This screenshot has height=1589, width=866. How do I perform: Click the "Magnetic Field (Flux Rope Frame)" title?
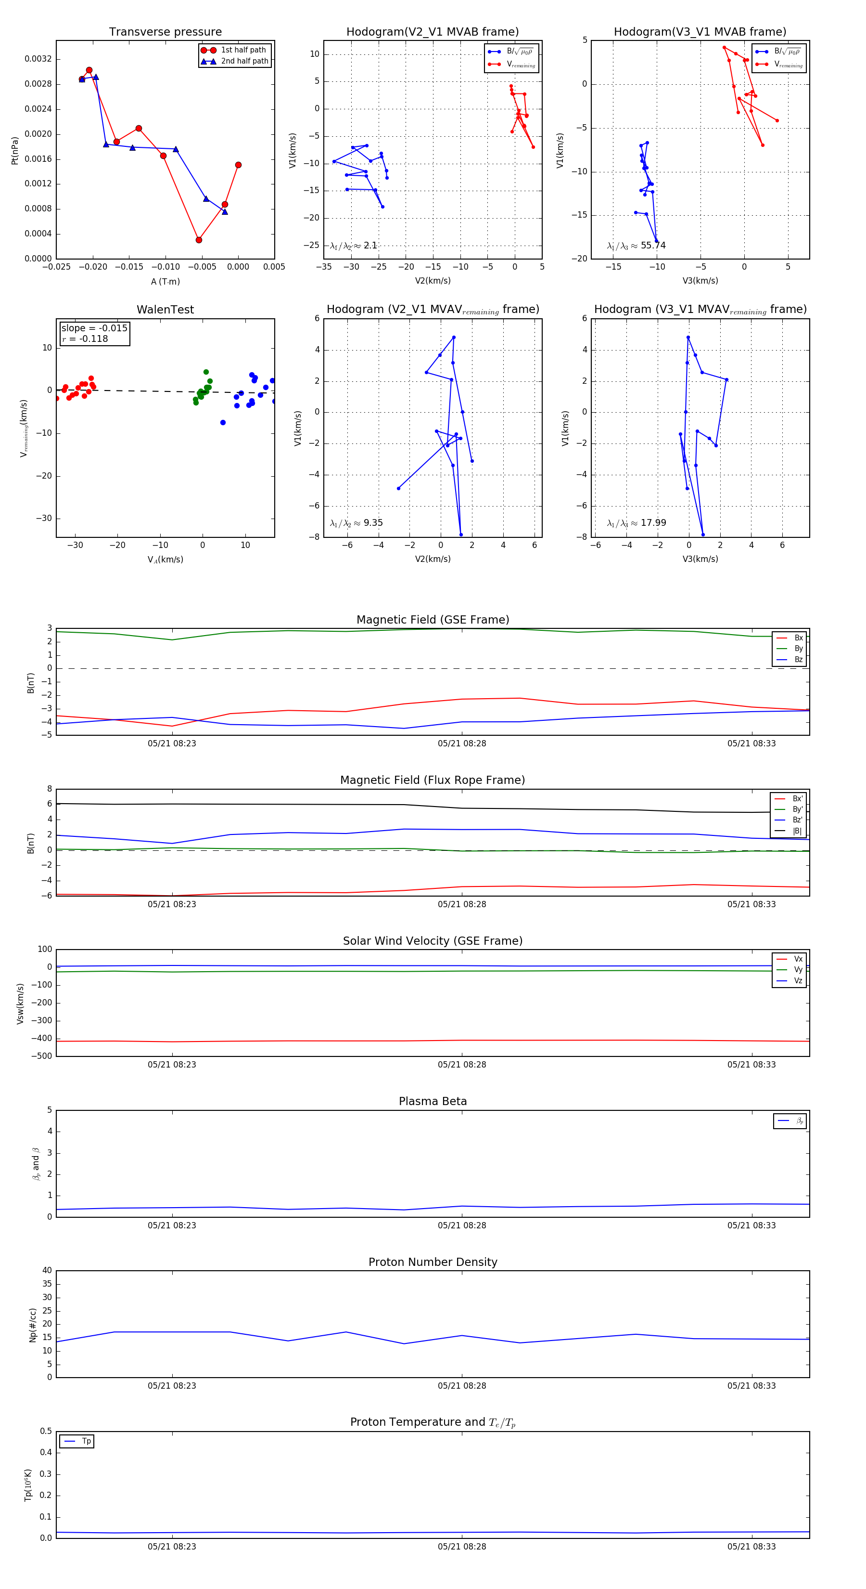tap(433, 781)
